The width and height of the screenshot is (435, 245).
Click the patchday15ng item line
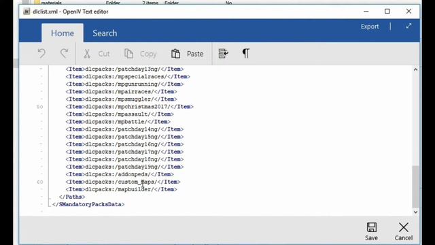click(x=124, y=137)
